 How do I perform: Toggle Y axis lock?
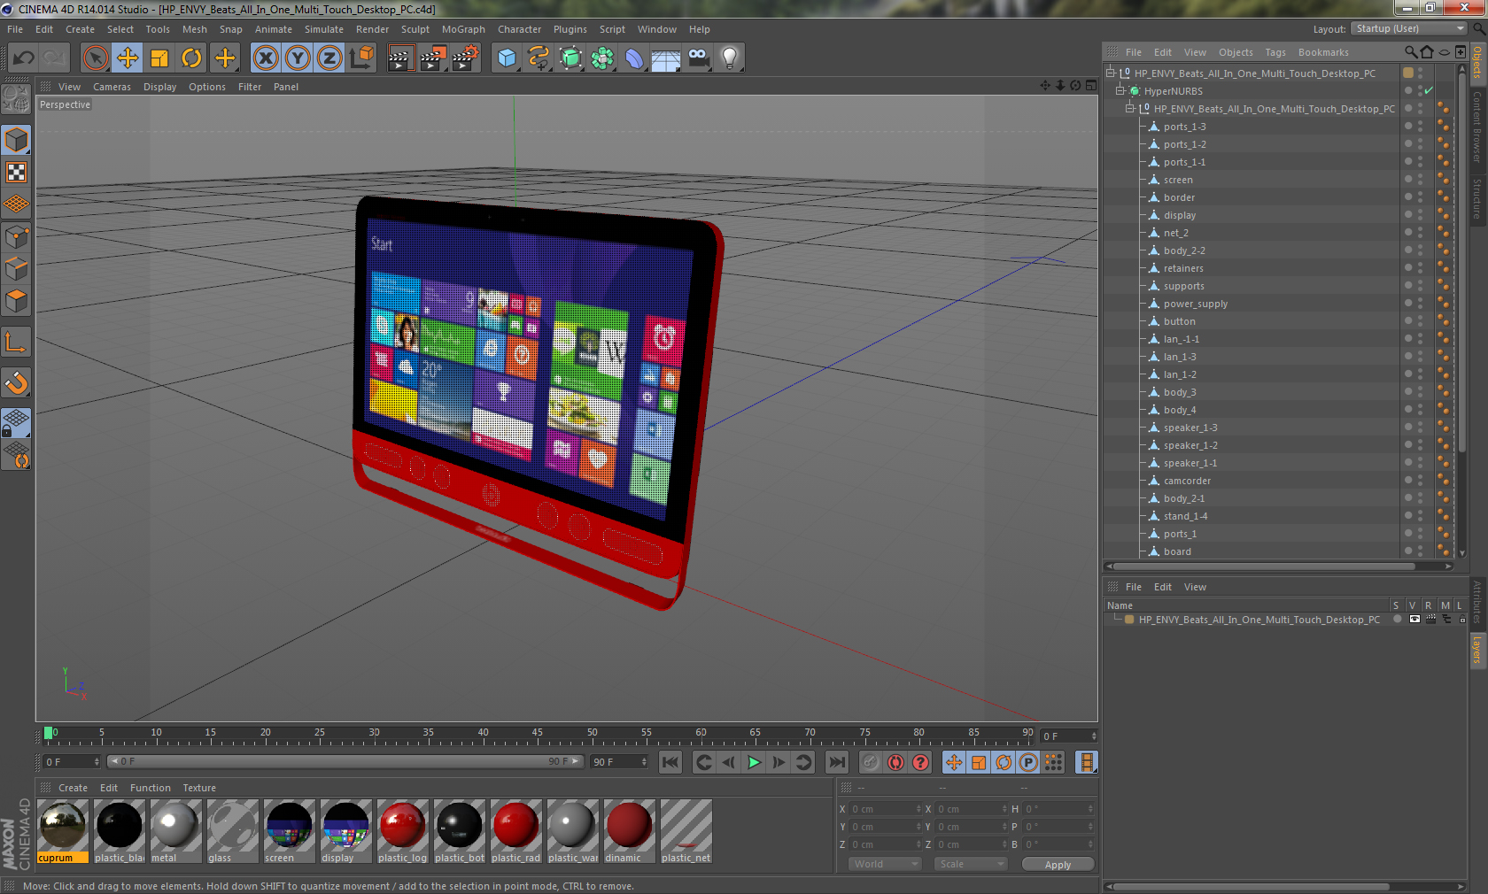[298, 58]
